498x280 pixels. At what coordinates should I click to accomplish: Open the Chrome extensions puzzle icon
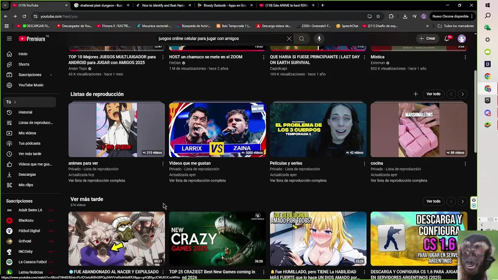[391, 16]
